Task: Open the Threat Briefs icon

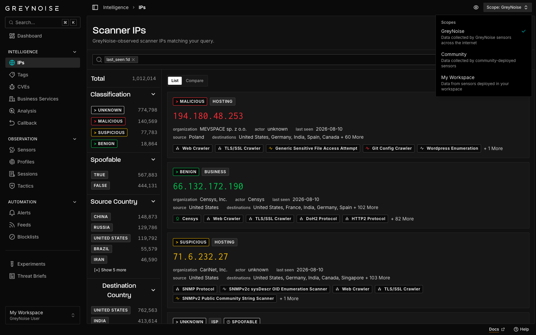Action: (x=12, y=276)
